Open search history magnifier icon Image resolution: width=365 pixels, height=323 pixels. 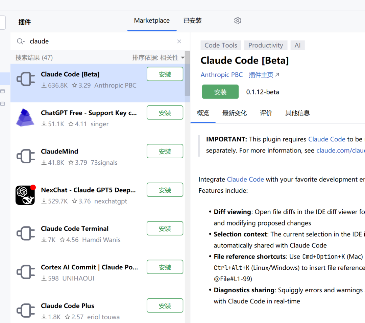click(21, 41)
